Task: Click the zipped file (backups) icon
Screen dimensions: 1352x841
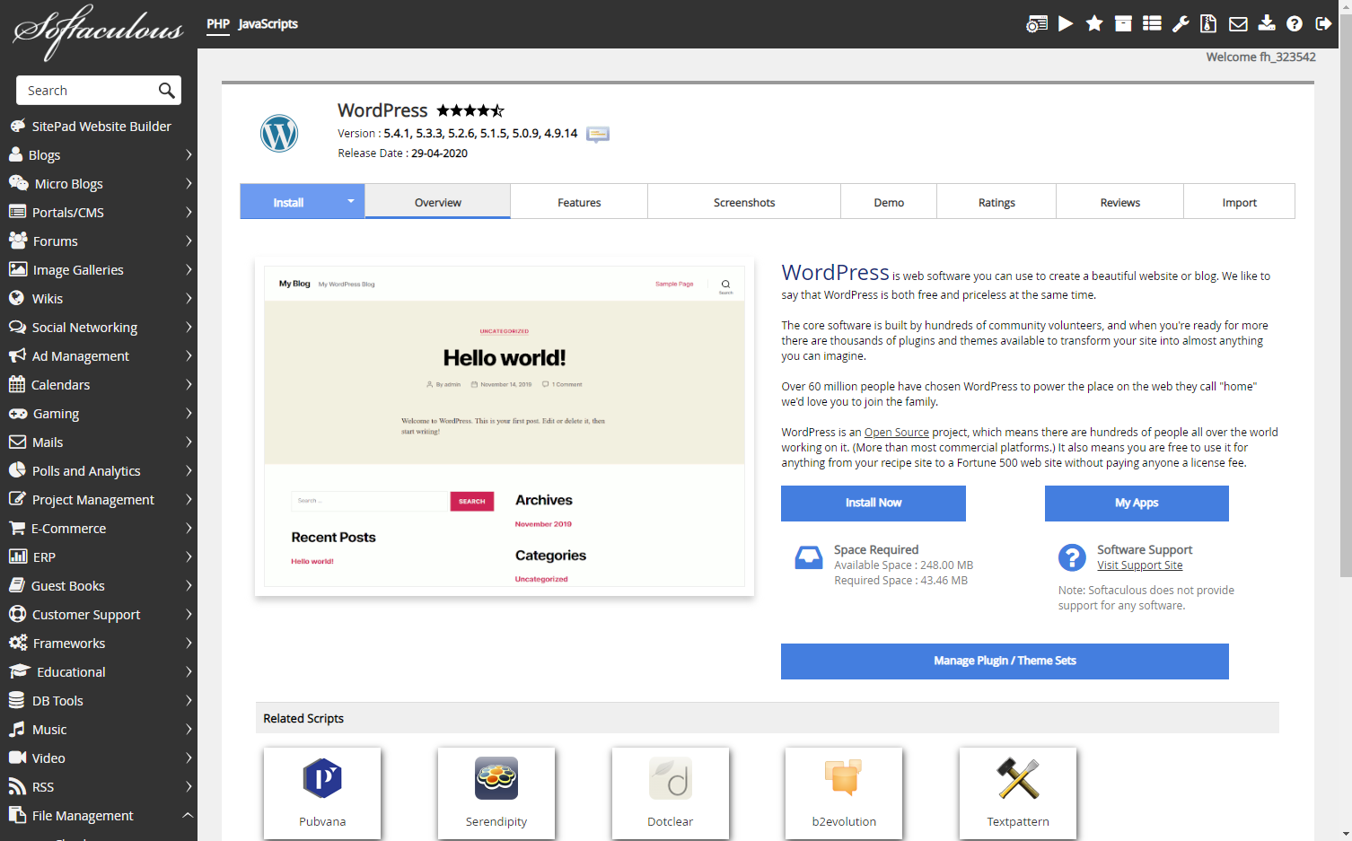Action: [x=1208, y=24]
